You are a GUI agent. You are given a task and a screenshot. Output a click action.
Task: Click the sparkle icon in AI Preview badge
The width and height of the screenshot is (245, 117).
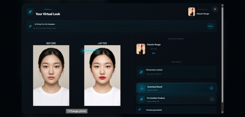[83, 51]
